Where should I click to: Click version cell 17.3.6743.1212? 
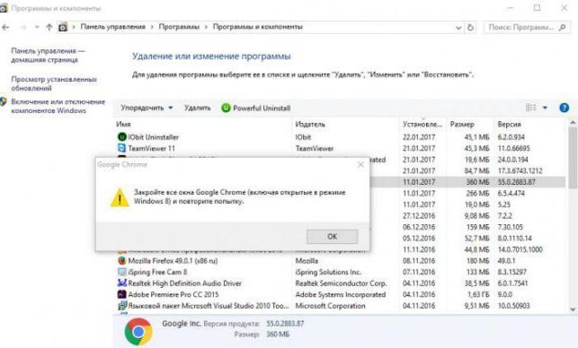(520, 171)
